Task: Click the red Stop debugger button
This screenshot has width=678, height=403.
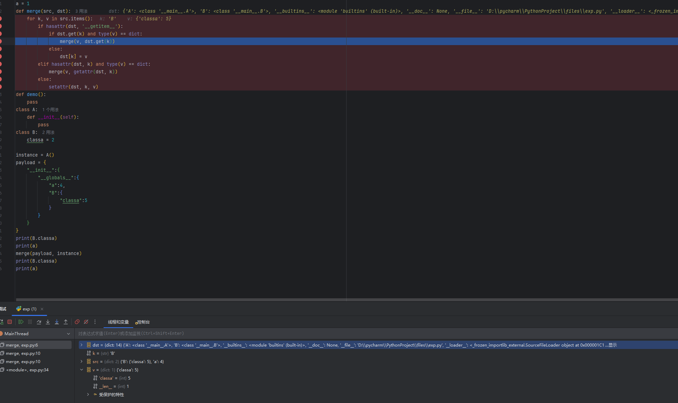Action: [x=10, y=322]
